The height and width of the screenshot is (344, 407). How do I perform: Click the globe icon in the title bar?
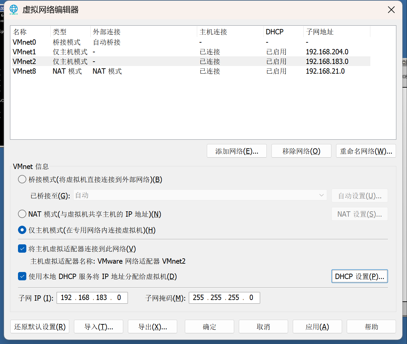point(14,10)
